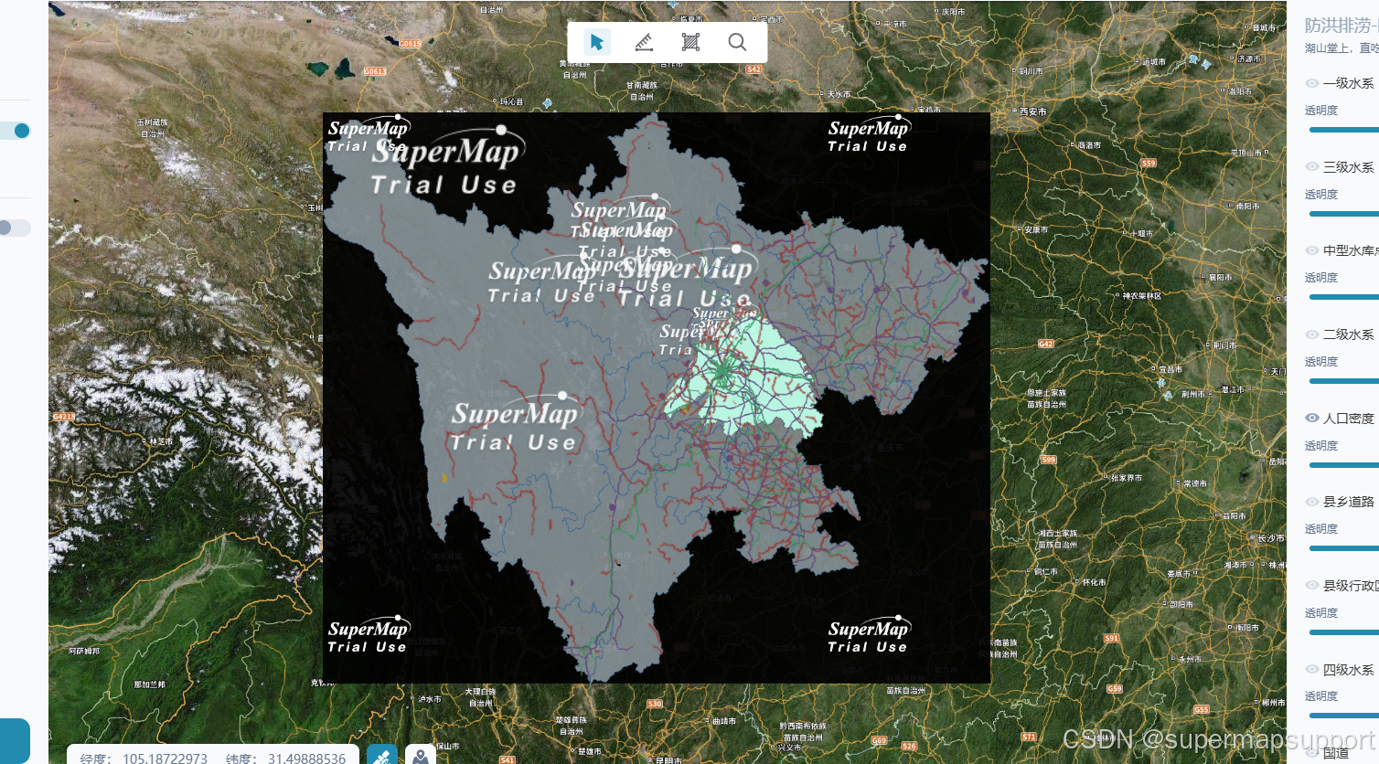Adjust the 县级行政 transparency slider
The height and width of the screenshot is (764, 1379).
pos(1344,632)
